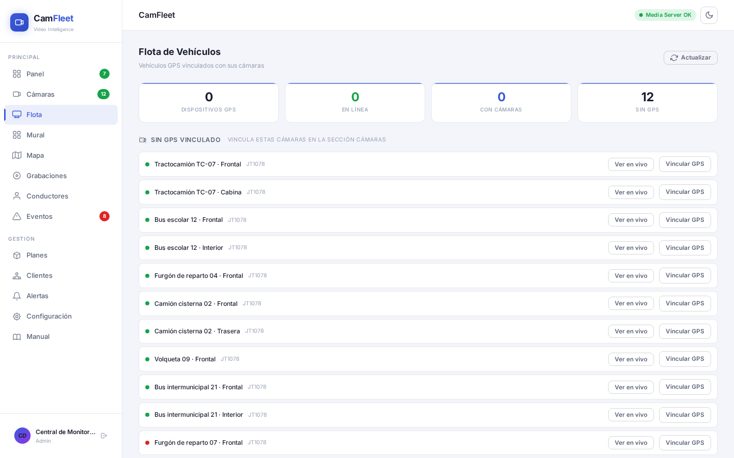
Task: Click the Alertas bell icon
Action: click(17, 296)
